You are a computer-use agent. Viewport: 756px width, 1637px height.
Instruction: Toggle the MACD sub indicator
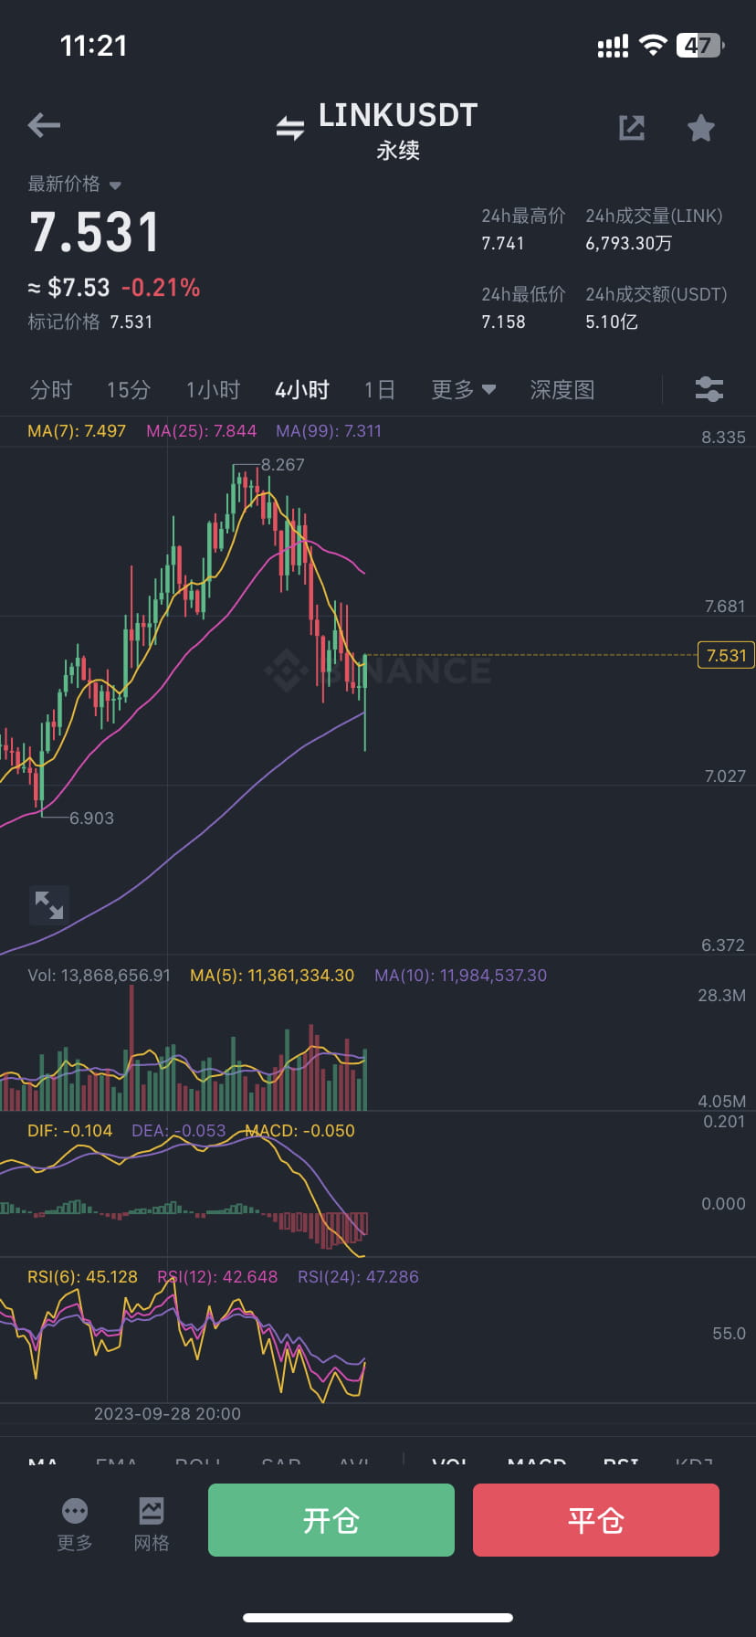click(x=537, y=1462)
